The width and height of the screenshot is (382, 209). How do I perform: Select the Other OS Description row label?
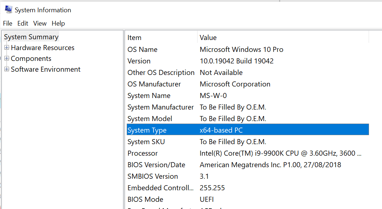click(x=161, y=72)
